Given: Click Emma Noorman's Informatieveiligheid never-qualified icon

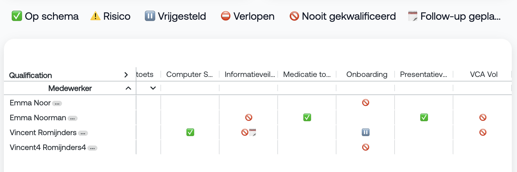Looking at the screenshot, I should [x=249, y=117].
